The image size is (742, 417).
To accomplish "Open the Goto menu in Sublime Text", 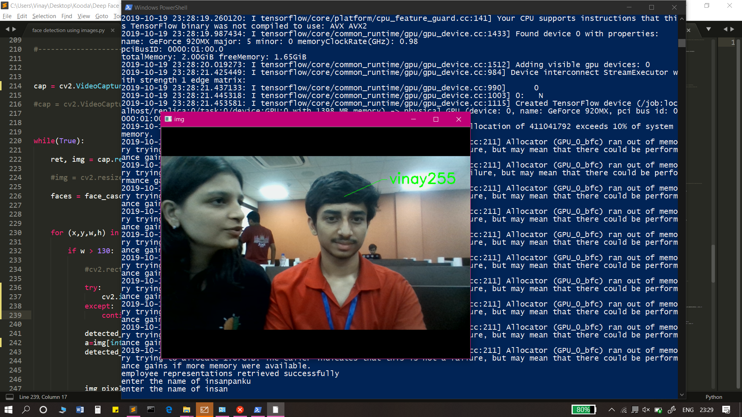I will [102, 16].
